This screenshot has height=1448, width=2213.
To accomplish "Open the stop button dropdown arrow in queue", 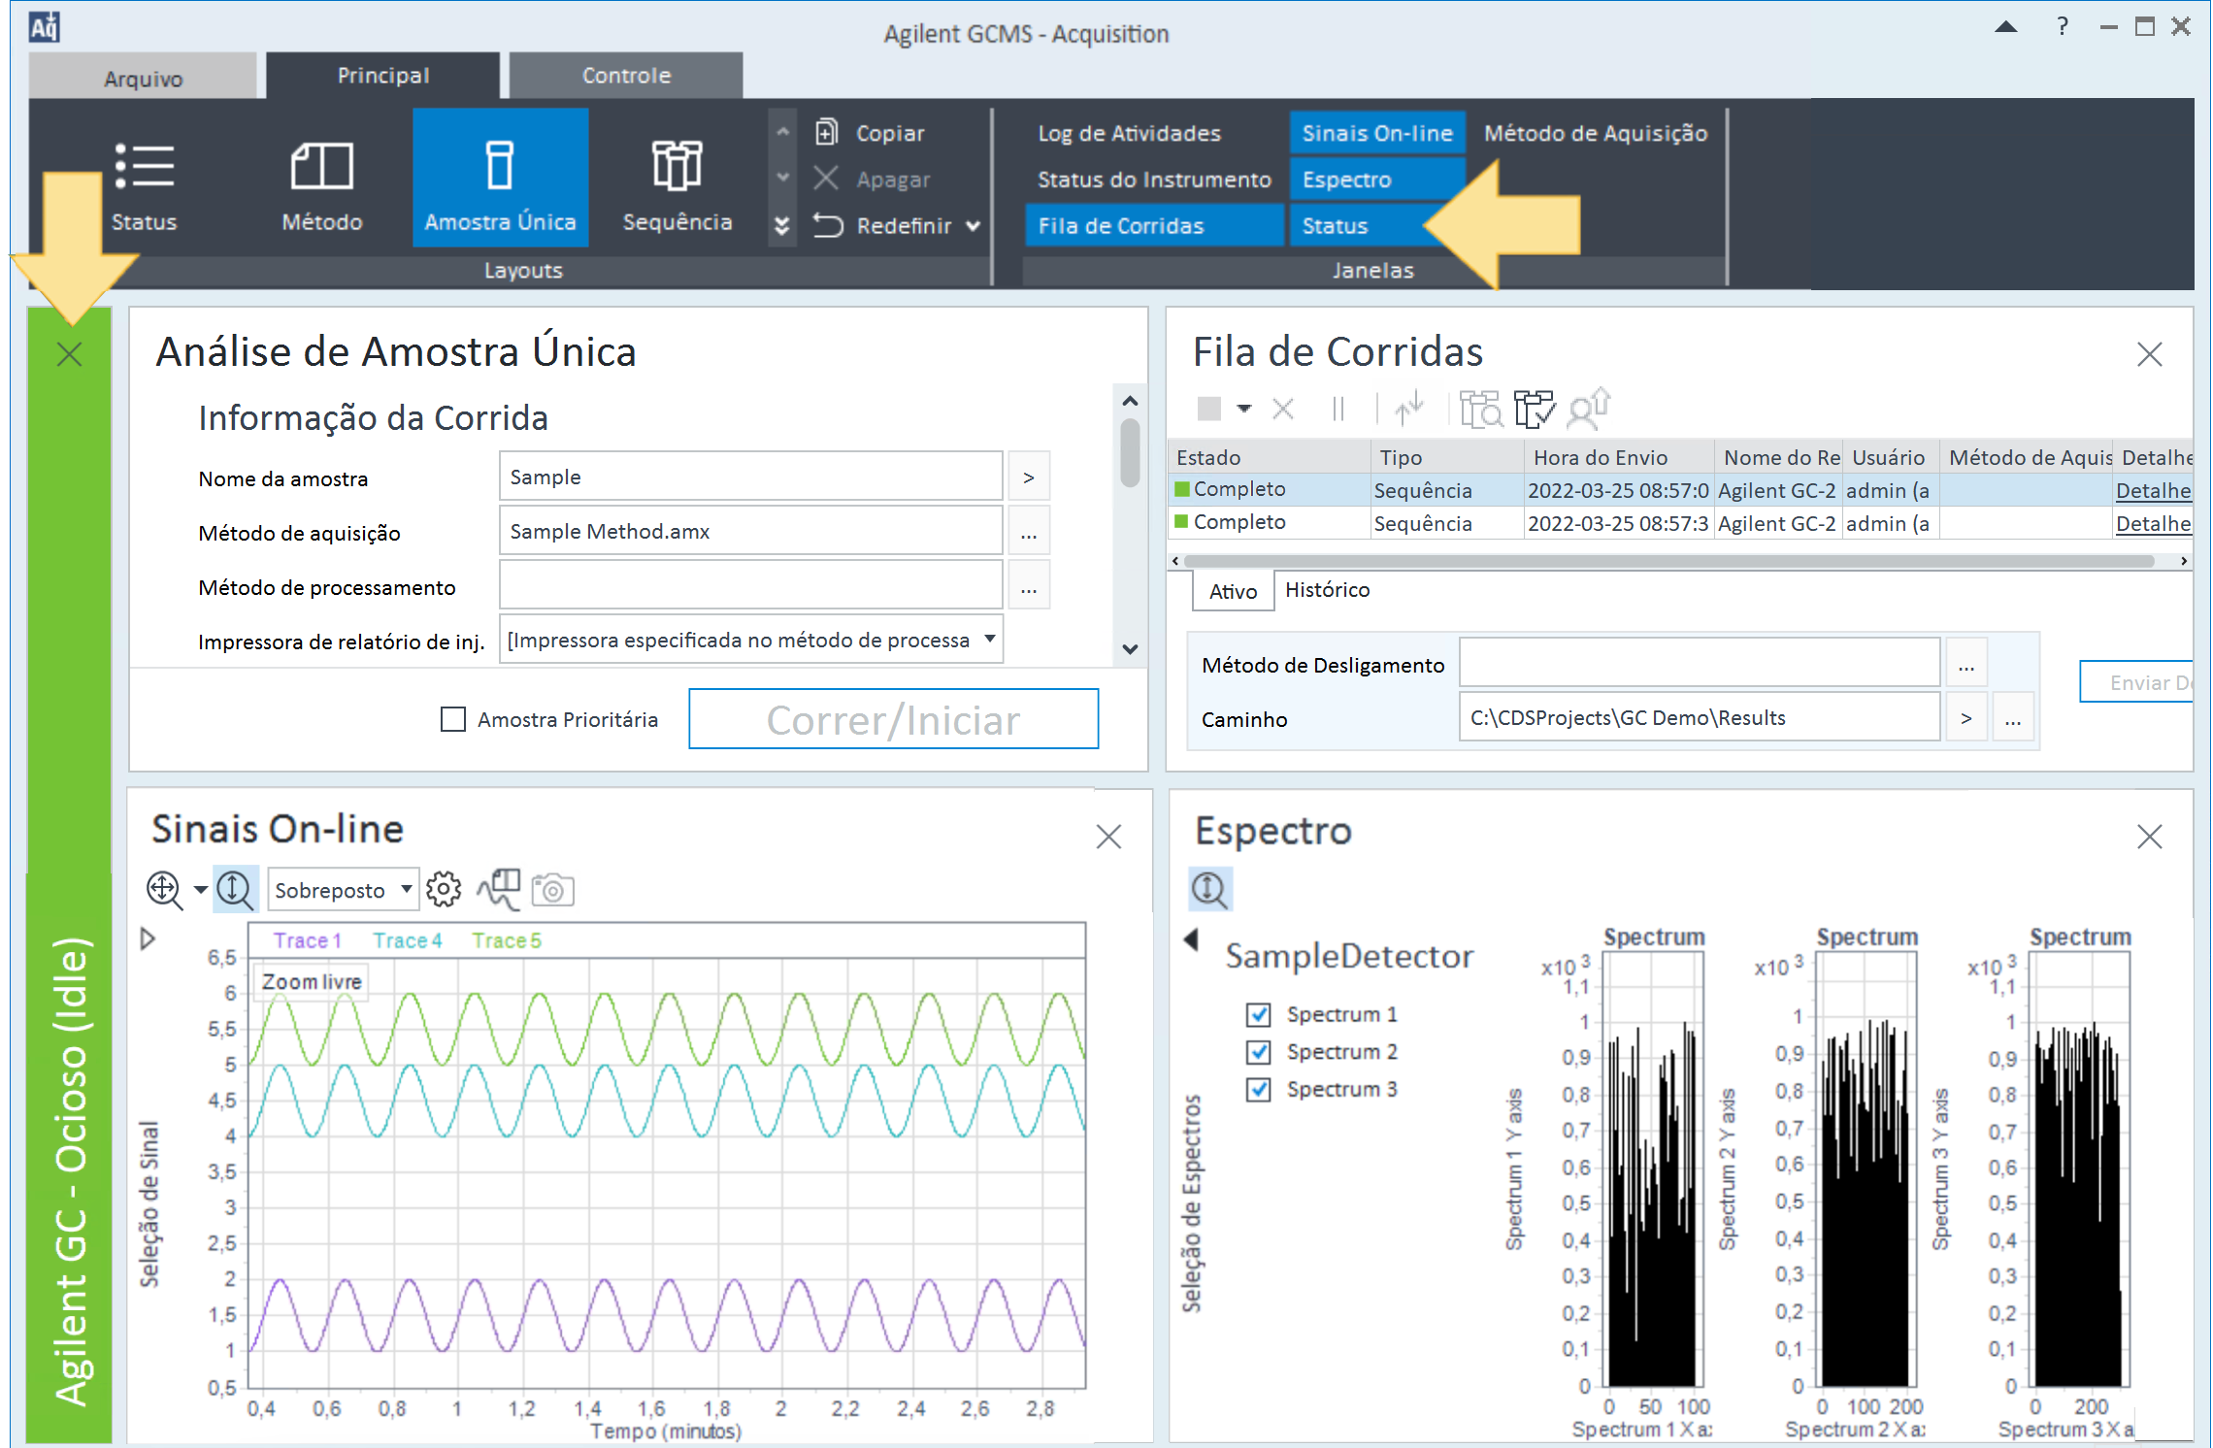I will (1244, 409).
